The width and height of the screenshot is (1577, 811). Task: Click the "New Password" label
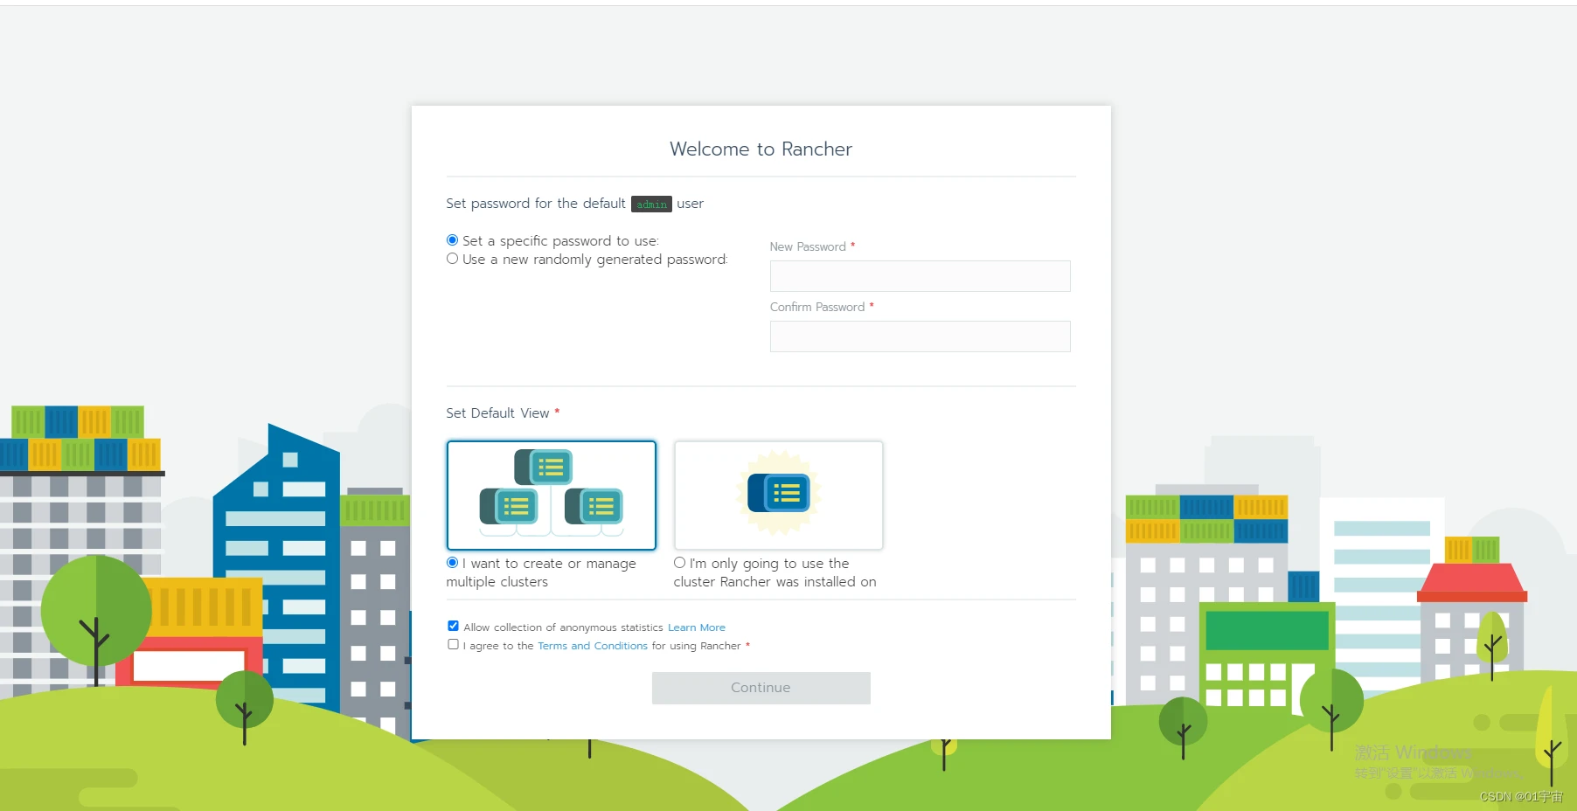pyautogui.click(x=808, y=247)
